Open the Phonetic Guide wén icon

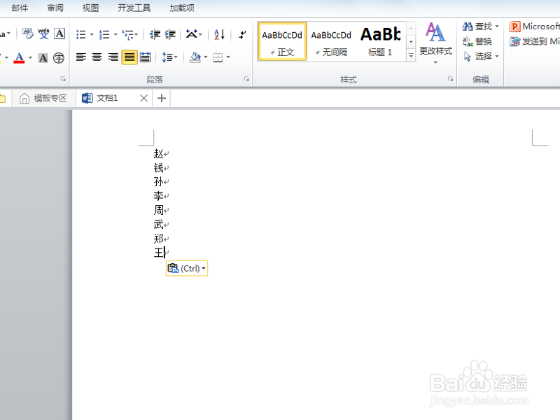pyautogui.click(x=43, y=34)
